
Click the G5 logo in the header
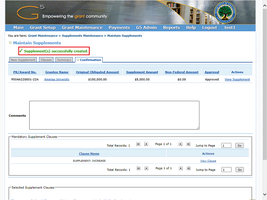[30, 12]
